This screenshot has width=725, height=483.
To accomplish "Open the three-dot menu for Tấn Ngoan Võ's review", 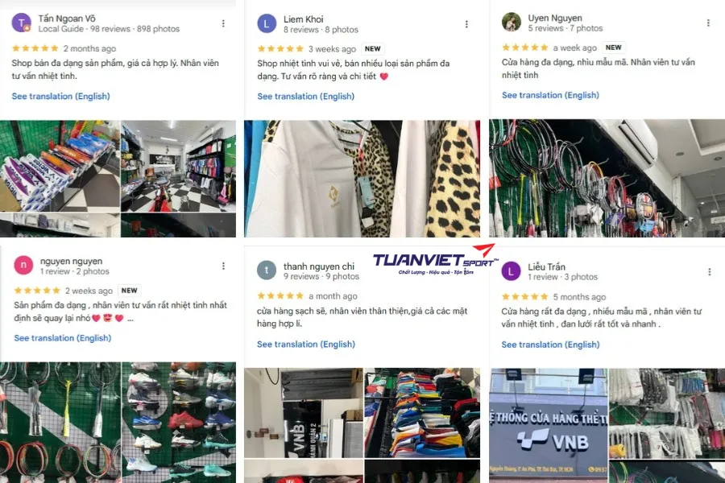I will tap(223, 23).
